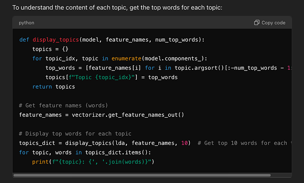Click 'model.components_' inside enumerate
The height and width of the screenshot is (183, 304).
pyautogui.click(x=173, y=58)
